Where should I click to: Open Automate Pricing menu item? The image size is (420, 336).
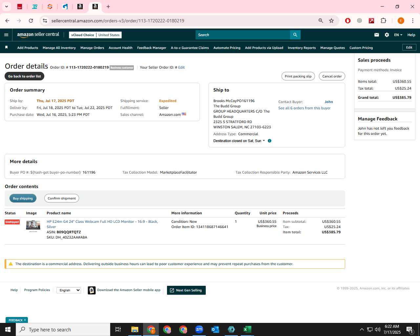tap(227, 48)
